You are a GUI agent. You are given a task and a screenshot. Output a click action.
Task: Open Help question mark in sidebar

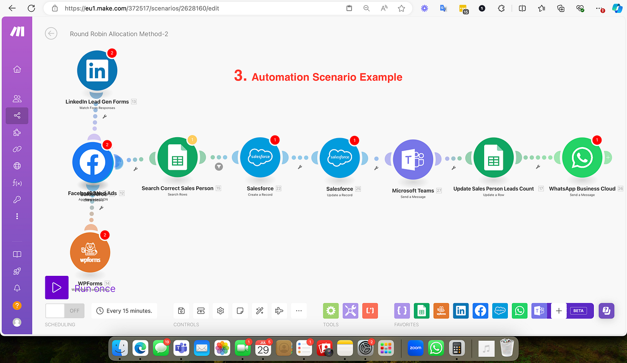(17, 306)
